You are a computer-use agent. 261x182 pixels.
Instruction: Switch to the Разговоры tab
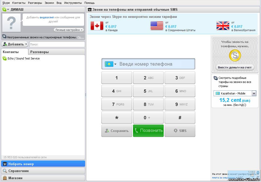click(40, 52)
